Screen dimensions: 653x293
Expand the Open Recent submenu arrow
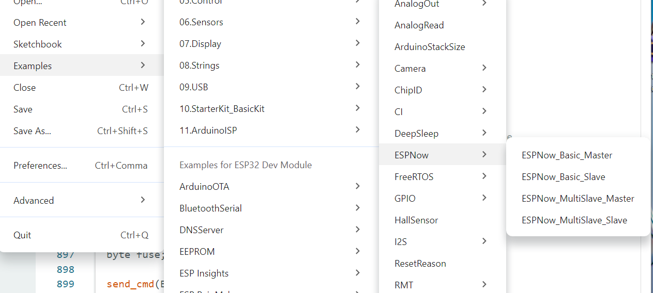click(143, 22)
